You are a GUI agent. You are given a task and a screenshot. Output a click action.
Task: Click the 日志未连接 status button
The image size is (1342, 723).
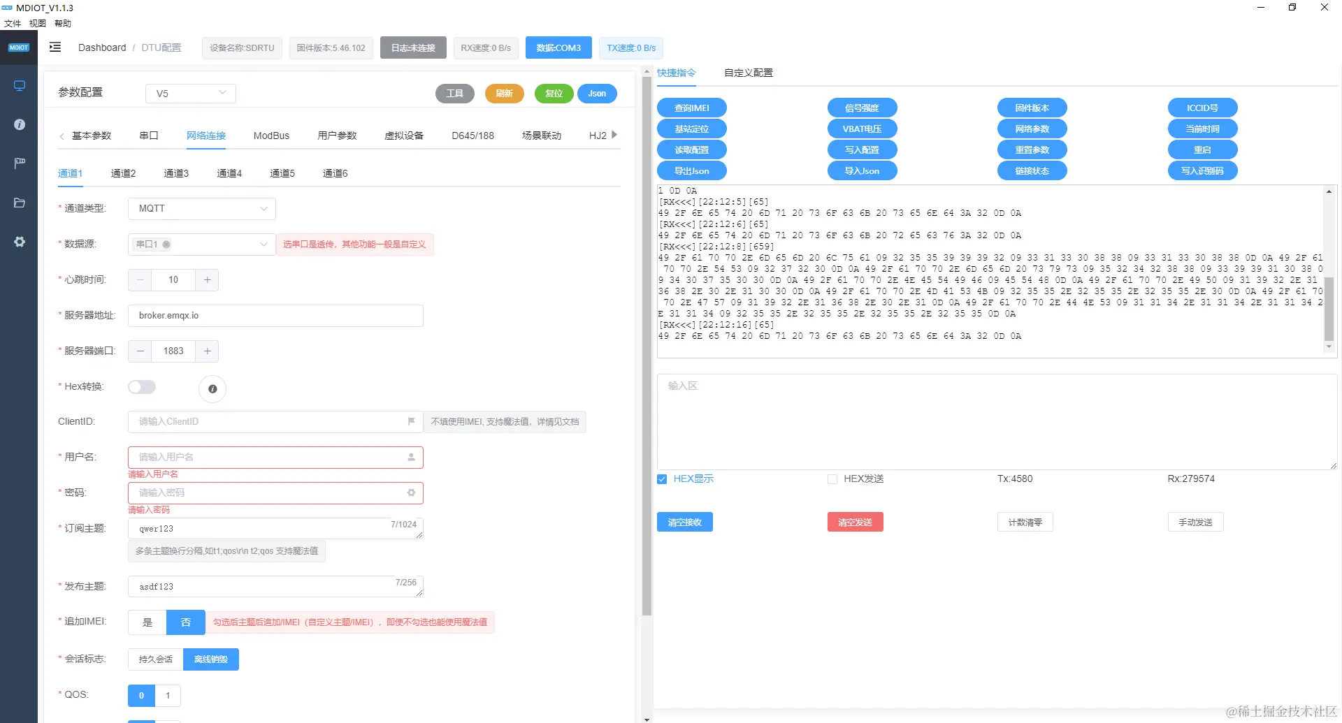pos(413,48)
